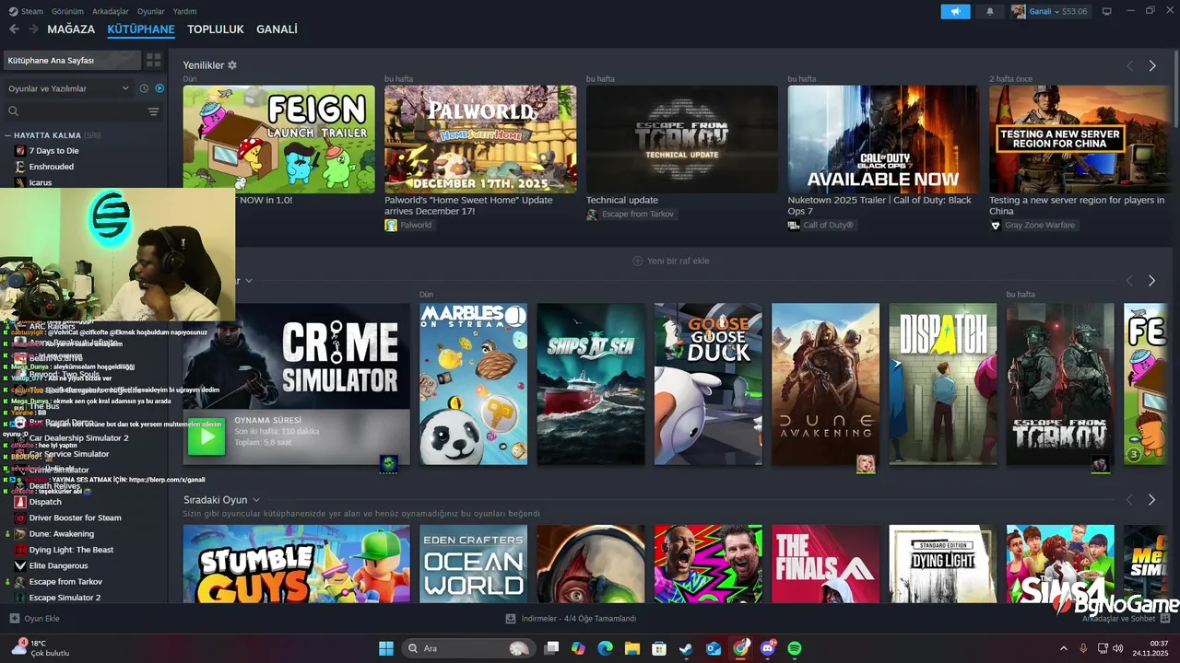Select 7 Days to Die in sidebar
The width and height of the screenshot is (1180, 663).
pos(53,151)
